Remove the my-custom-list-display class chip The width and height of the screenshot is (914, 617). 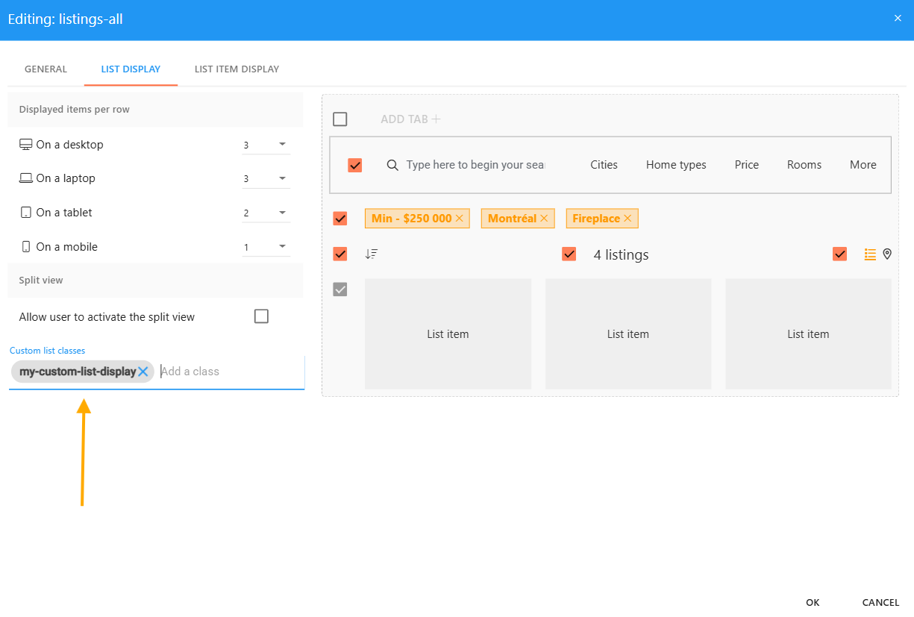coord(143,372)
